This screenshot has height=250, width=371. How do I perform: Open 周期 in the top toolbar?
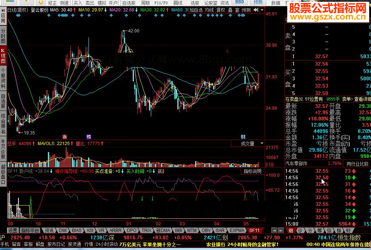(145, 3)
